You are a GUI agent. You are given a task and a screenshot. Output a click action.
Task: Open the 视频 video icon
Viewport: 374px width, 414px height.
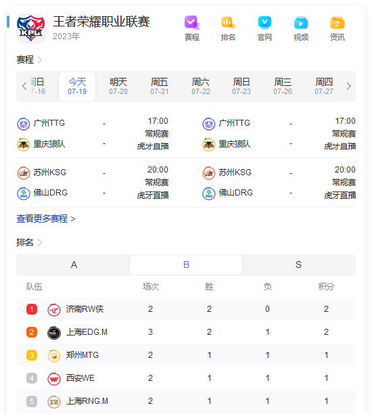[301, 23]
